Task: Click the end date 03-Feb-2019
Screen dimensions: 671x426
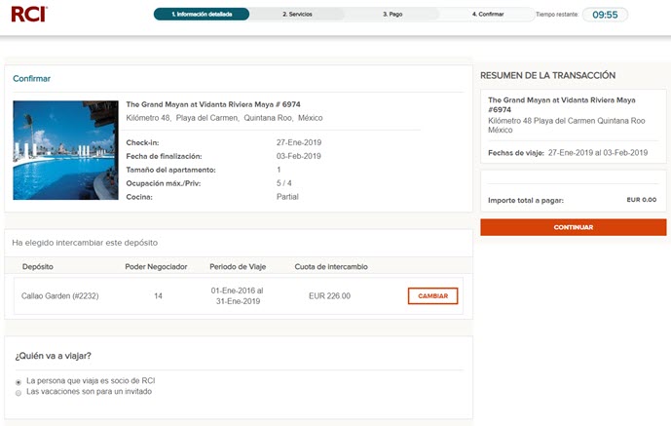Action: (x=299, y=156)
